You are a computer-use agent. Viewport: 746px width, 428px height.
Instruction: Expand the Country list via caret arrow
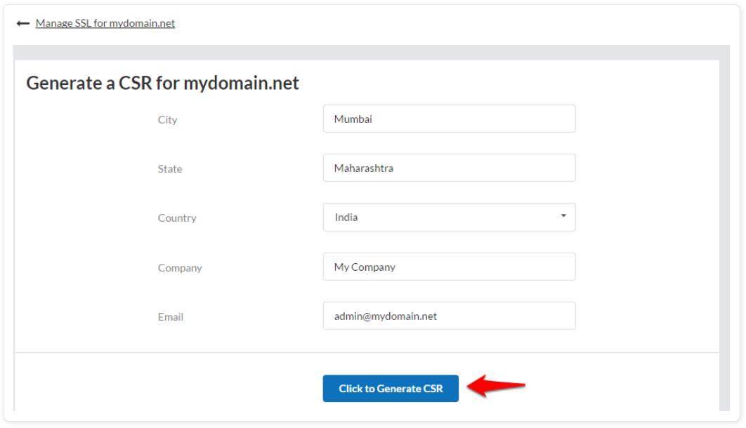(563, 215)
